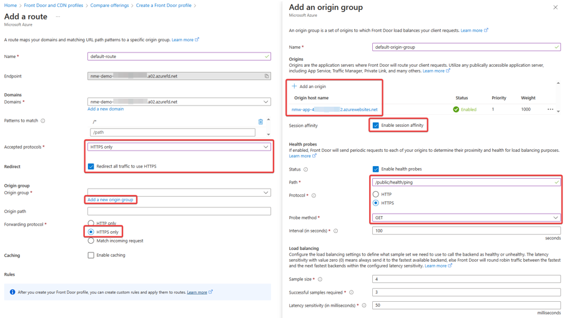This screenshot has height=318, width=572.
Task: Go to Create a Front Door profile breadcrumb
Action: pyautogui.click(x=164, y=6)
